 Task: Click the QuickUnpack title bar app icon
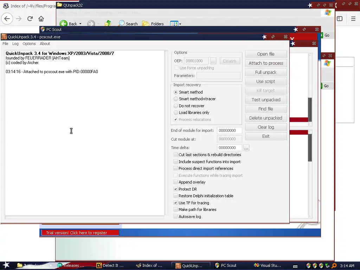(4, 37)
